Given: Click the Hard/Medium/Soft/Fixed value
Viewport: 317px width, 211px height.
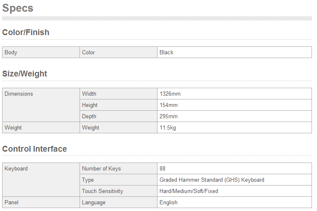Looking at the screenshot, I should tap(189, 191).
